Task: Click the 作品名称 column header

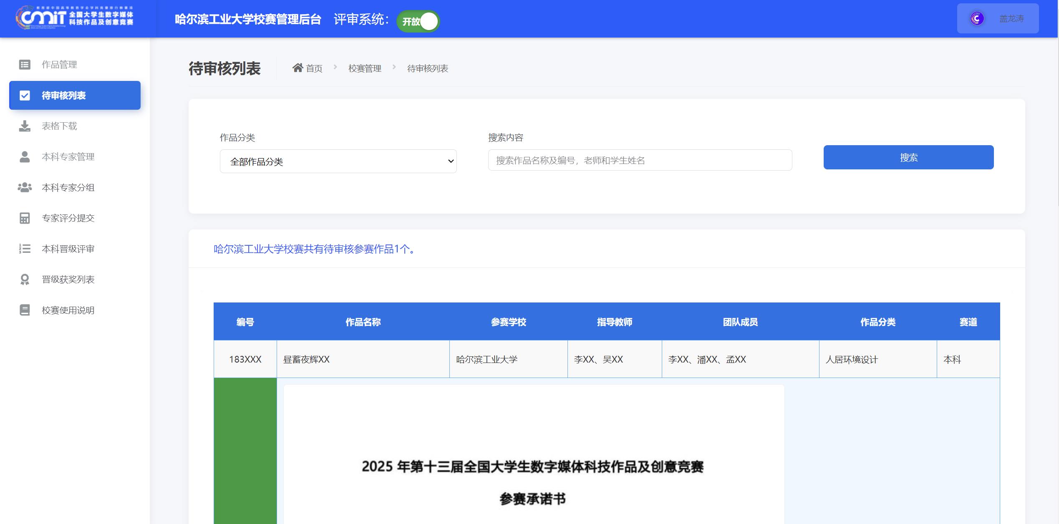Action: pos(363,322)
